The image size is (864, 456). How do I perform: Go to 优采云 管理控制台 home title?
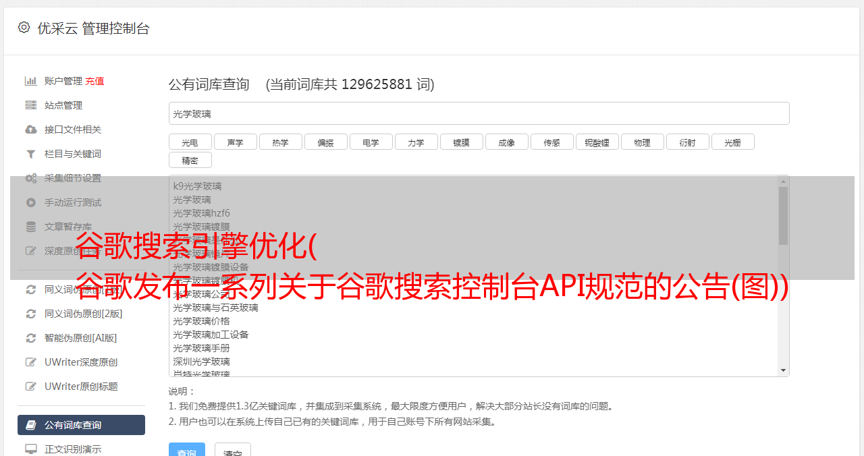tap(93, 28)
